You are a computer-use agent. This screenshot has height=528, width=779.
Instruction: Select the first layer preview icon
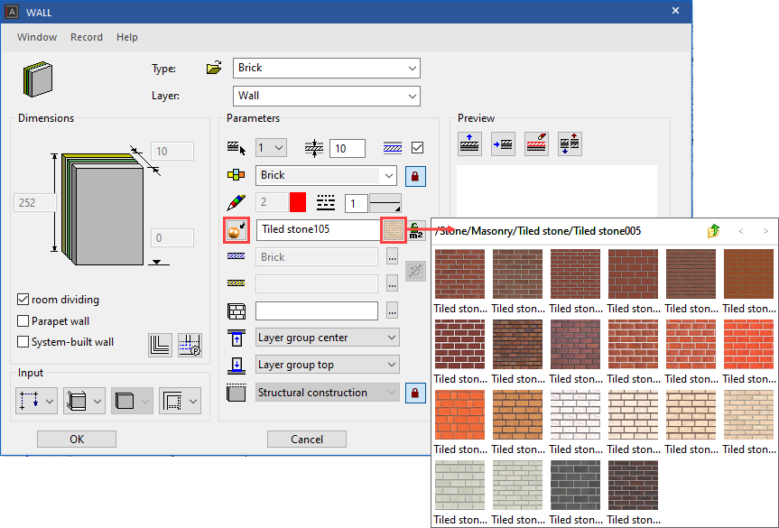pyautogui.click(x=469, y=143)
